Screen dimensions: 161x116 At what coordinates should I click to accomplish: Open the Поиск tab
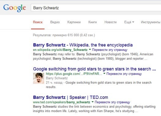pyautogui.click(x=38, y=22)
